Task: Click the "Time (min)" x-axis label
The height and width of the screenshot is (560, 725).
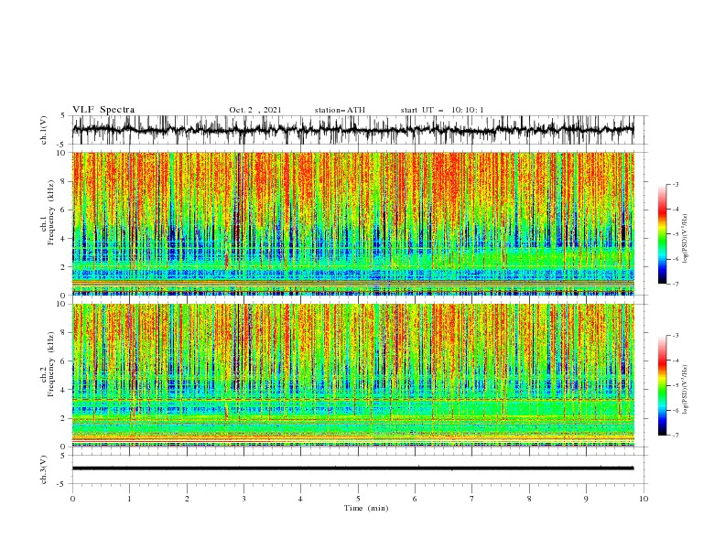Action: [366, 508]
